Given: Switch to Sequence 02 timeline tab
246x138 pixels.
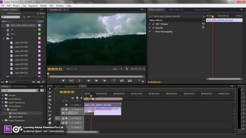Looking at the screenshot, I should click(71, 86).
